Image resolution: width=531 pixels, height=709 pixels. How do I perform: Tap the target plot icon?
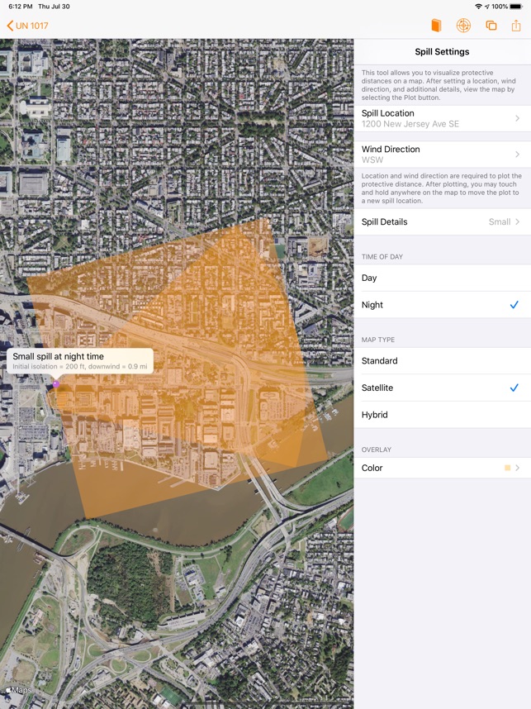pyautogui.click(x=464, y=26)
